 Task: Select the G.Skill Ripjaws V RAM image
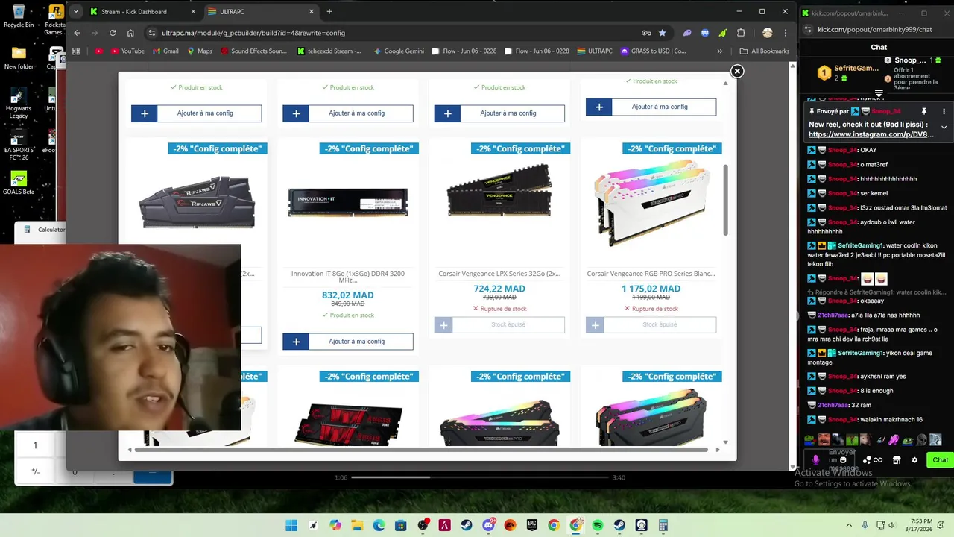[197, 201]
